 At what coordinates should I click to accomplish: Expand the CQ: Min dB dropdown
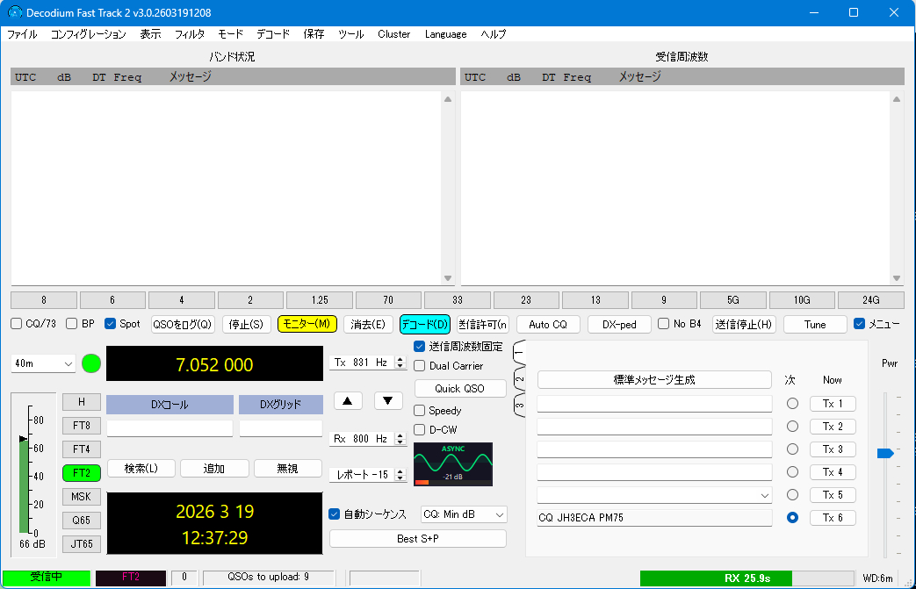click(464, 514)
